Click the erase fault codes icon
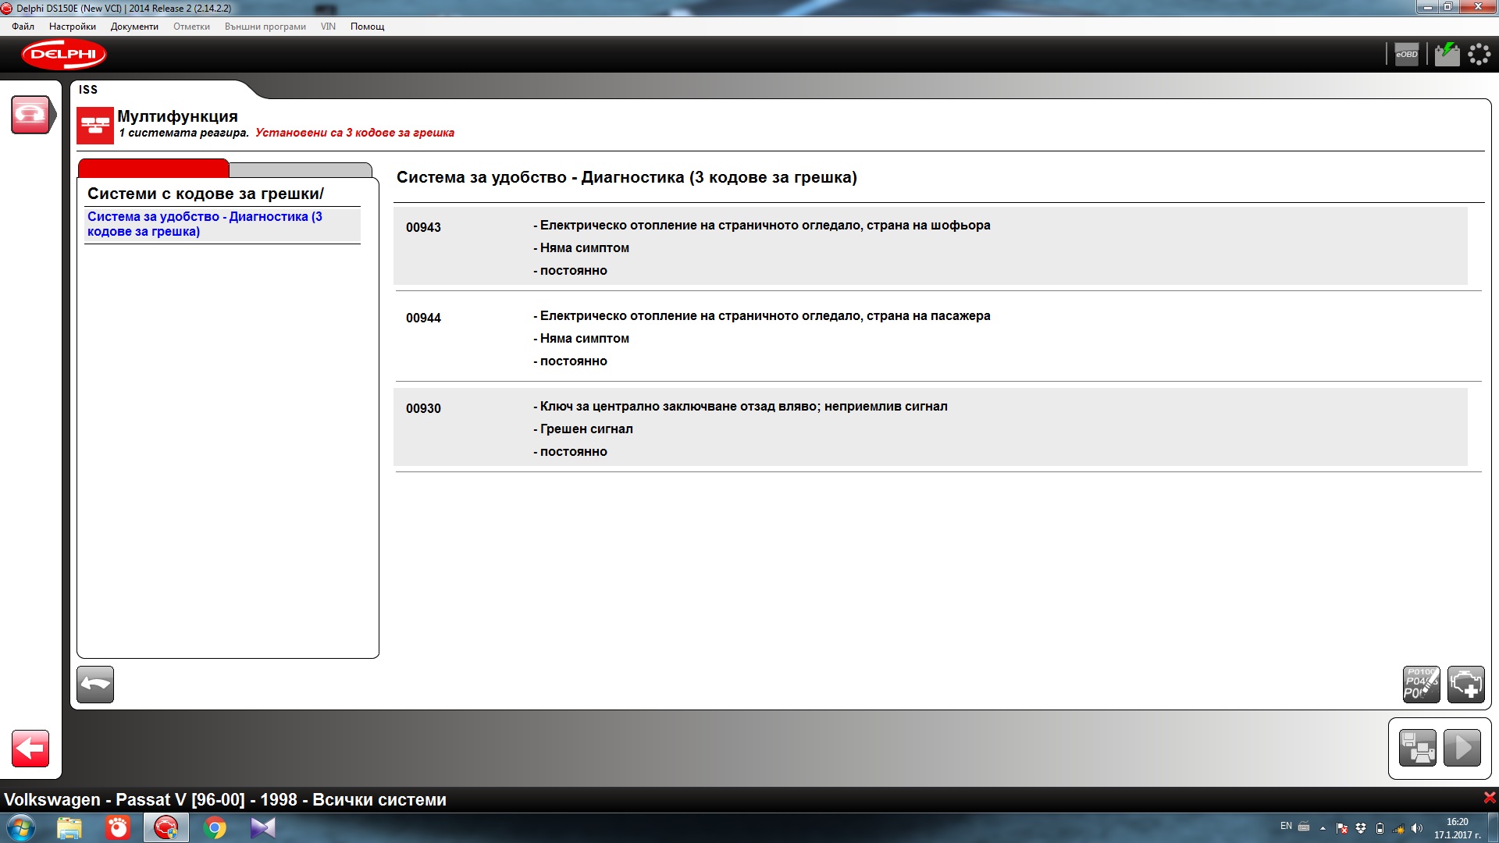The height and width of the screenshot is (843, 1499). (1421, 685)
